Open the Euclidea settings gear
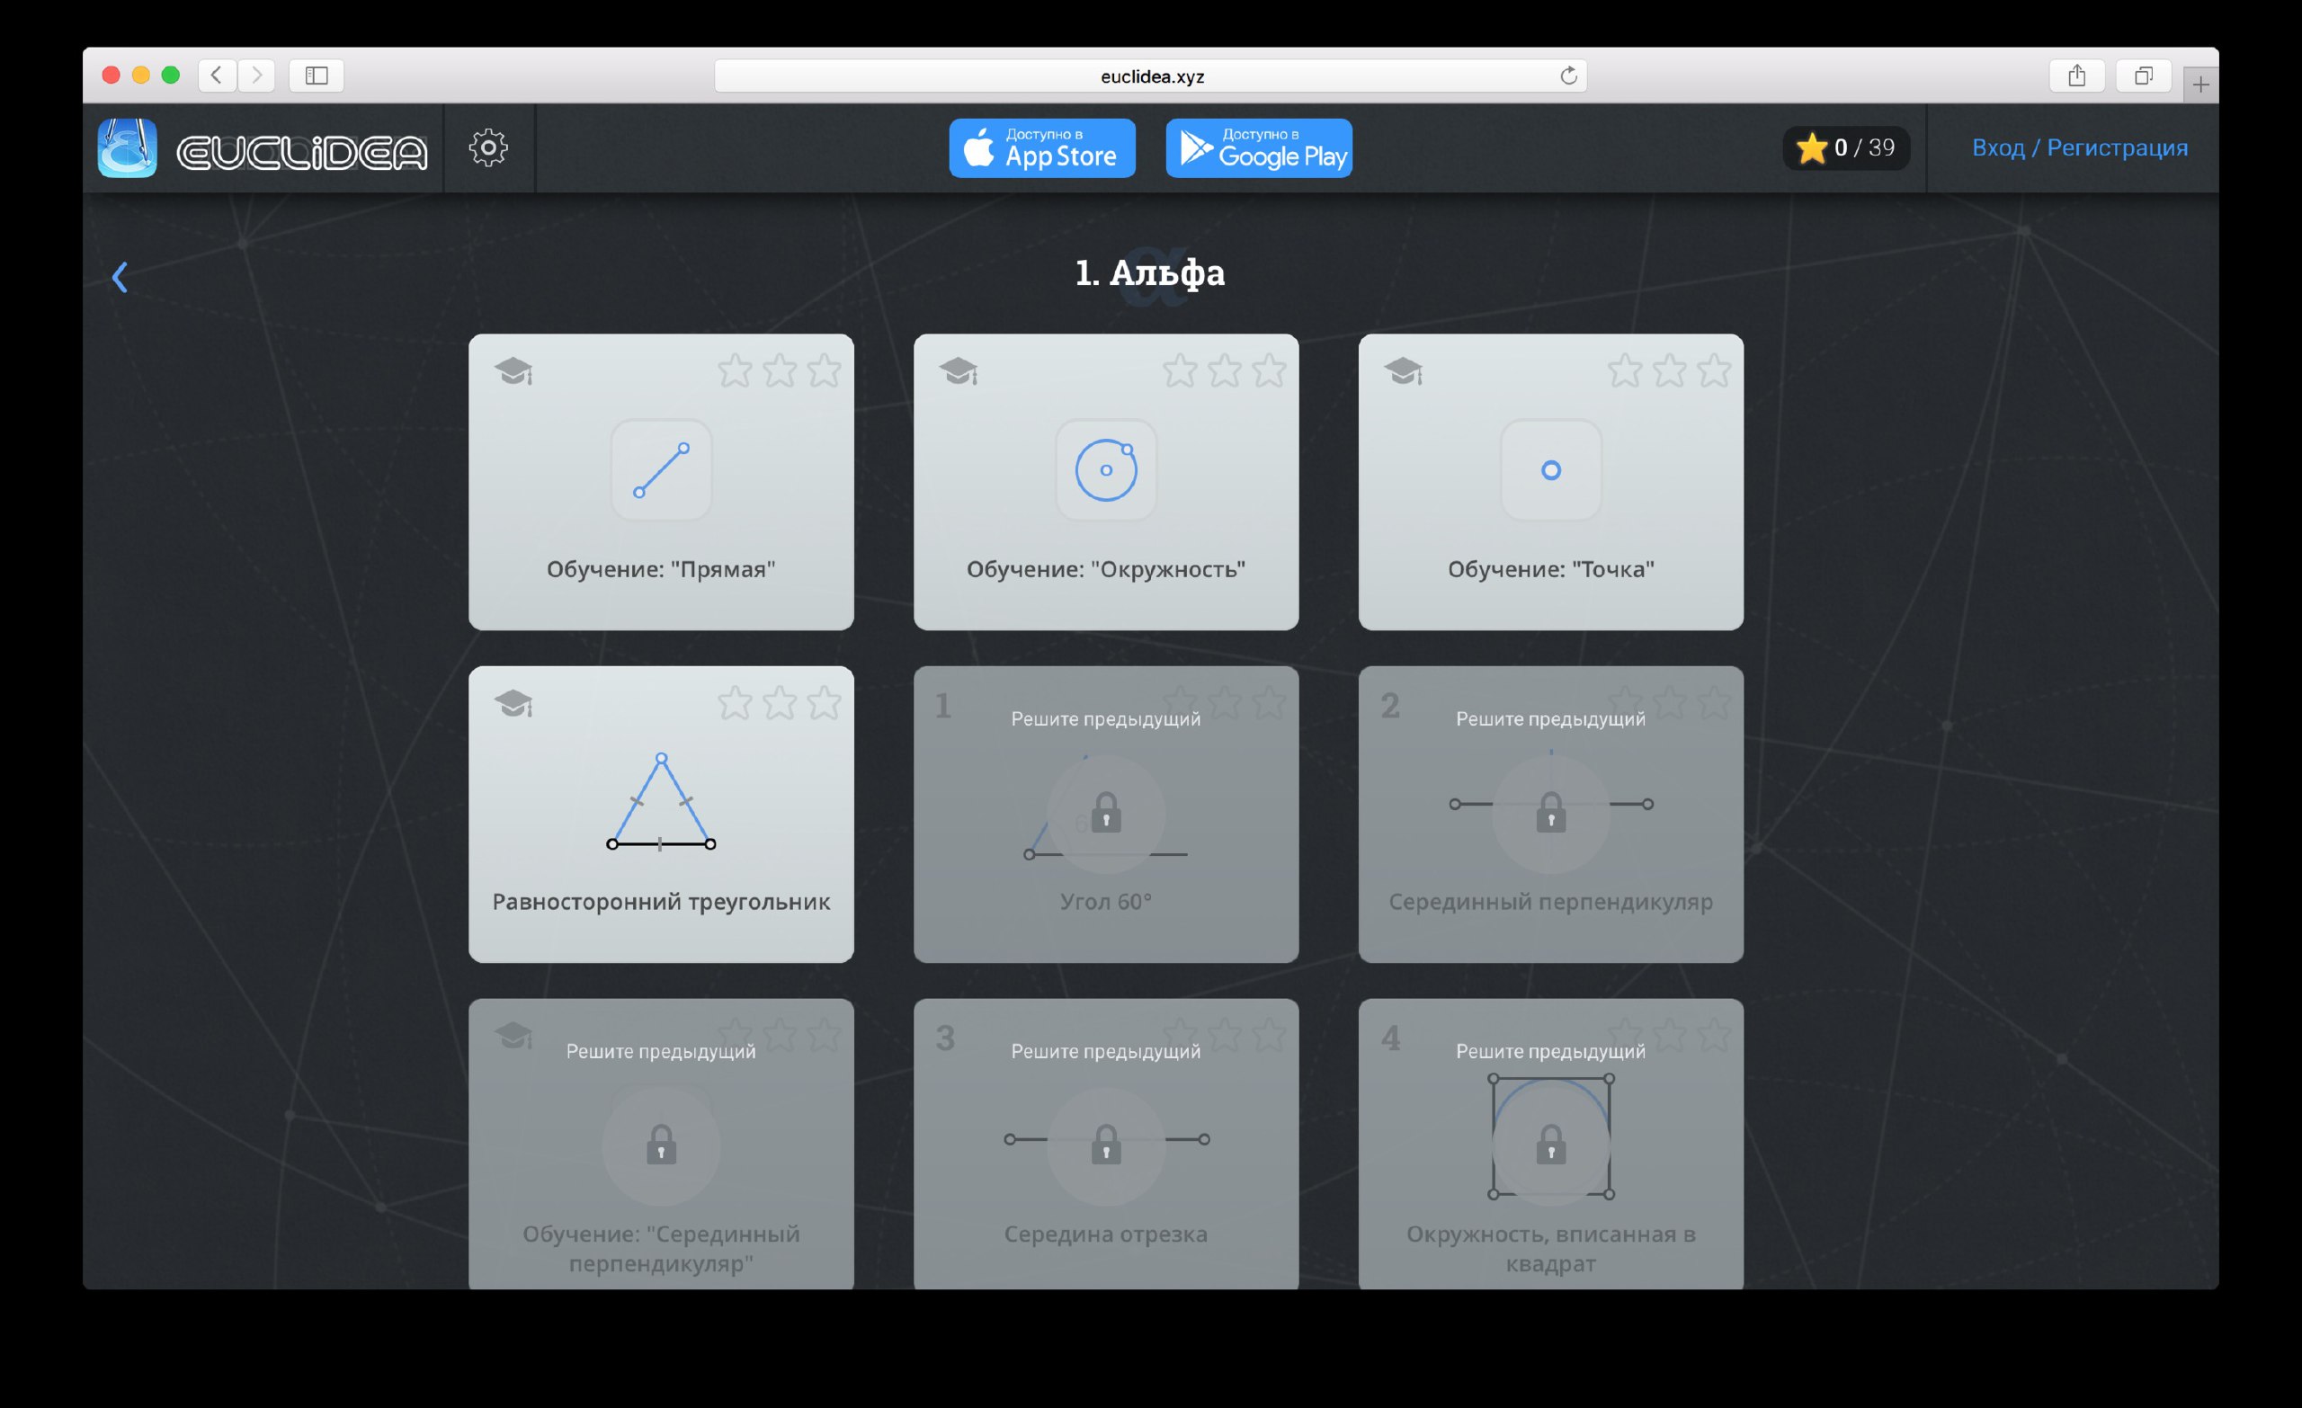The height and width of the screenshot is (1408, 2302). (488, 147)
